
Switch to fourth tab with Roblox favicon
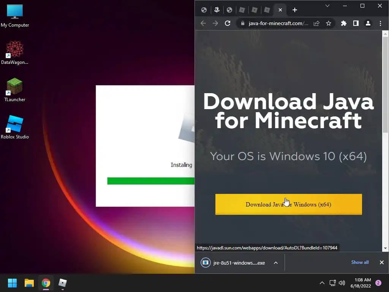point(242,10)
